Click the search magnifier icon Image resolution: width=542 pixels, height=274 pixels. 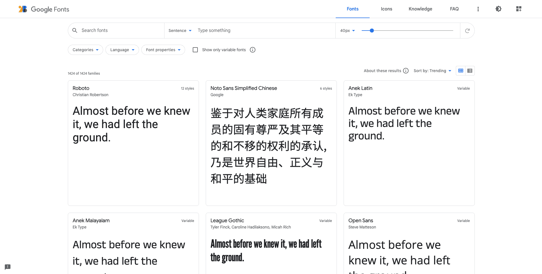(75, 30)
